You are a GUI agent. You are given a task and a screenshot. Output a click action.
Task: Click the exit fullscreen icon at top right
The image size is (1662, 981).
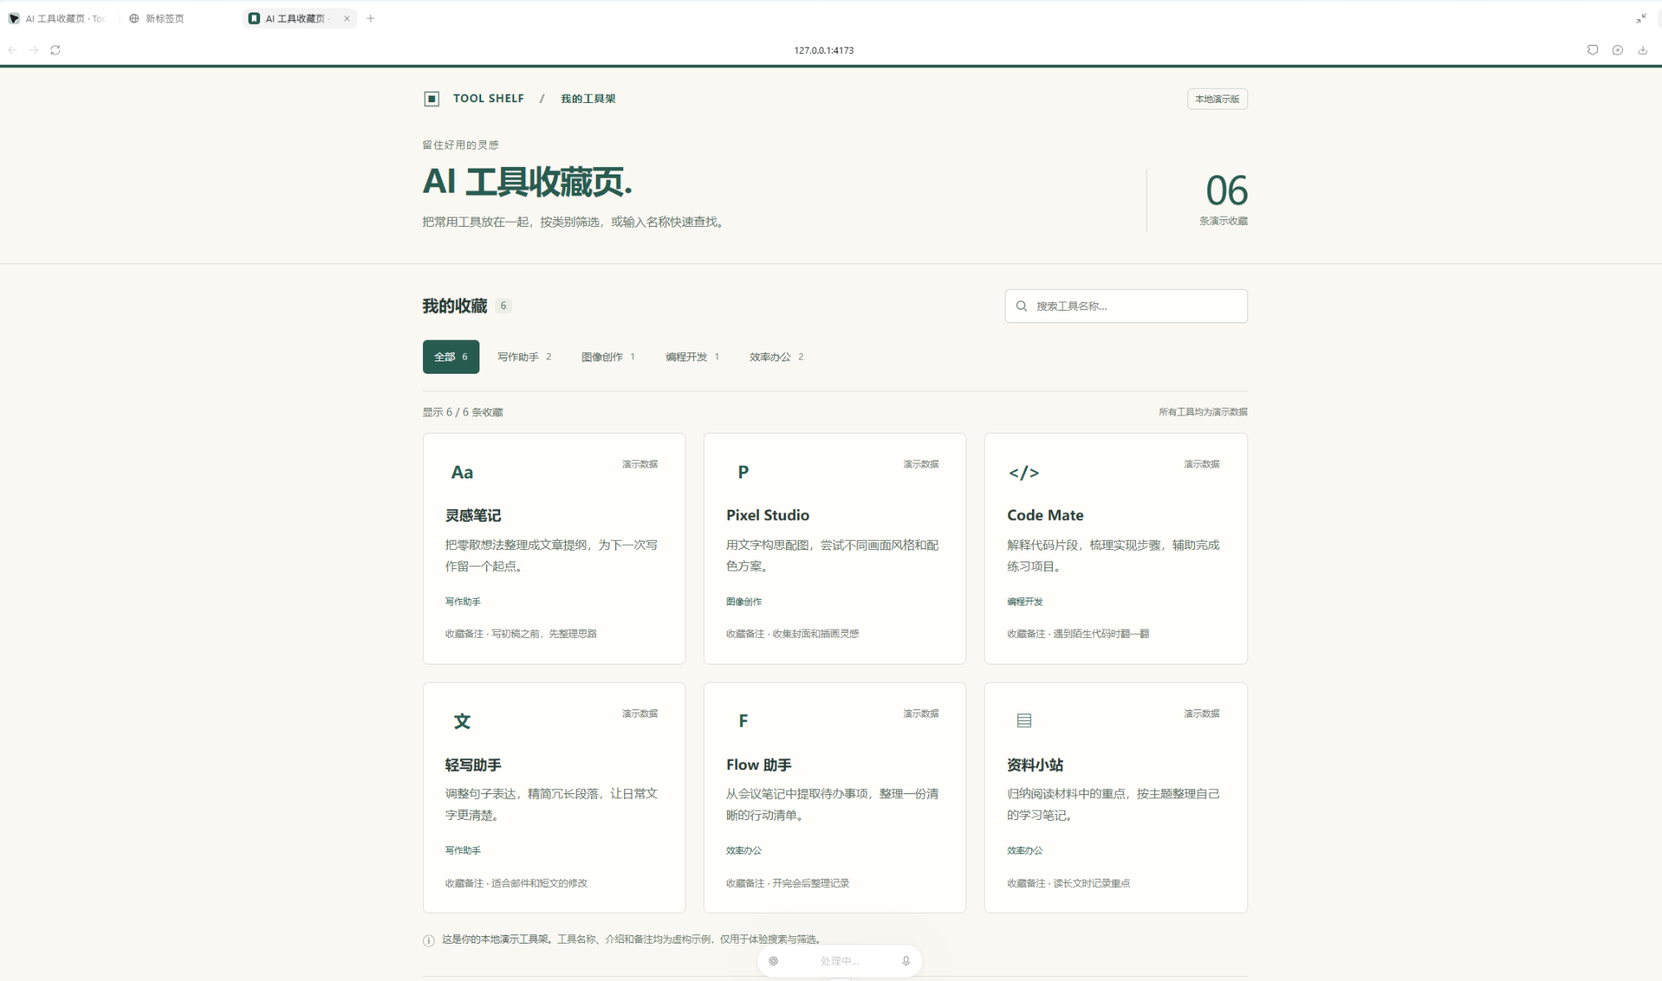click(1641, 18)
